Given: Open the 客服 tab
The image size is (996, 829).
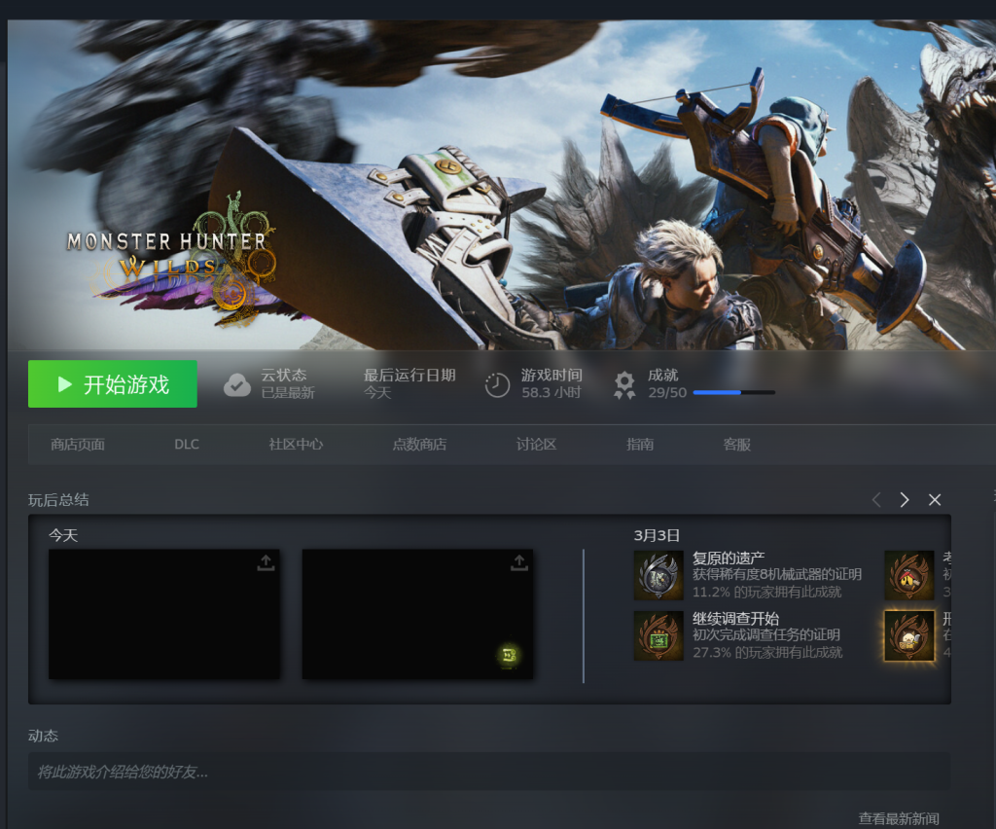Looking at the screenshot, I should click(737, 444).
